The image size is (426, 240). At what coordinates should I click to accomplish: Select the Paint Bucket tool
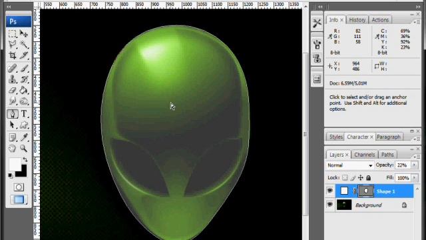pos(24,90)
